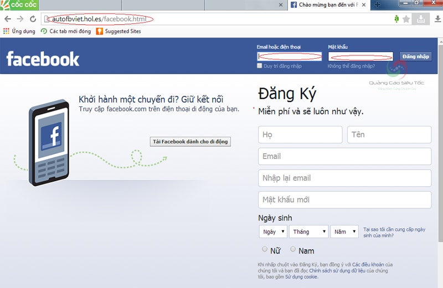The width and height of the screenshot is (443, 288).
Task: Click the browser back arrow
Action: [x=8, y=19]
